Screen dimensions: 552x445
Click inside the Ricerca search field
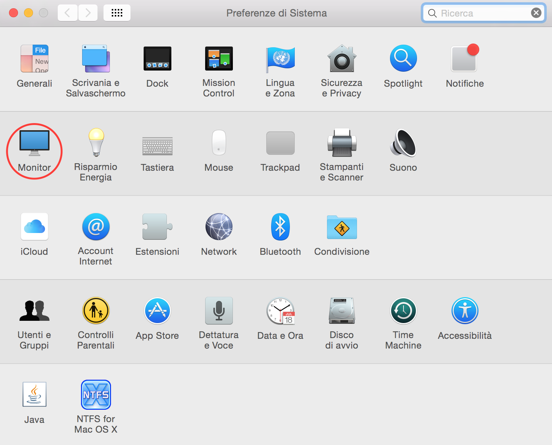480,12
